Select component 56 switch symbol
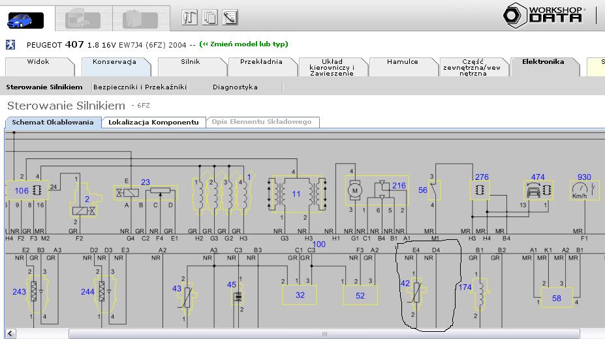The height and width of the screenshot is (339, 605). point(435,190)
